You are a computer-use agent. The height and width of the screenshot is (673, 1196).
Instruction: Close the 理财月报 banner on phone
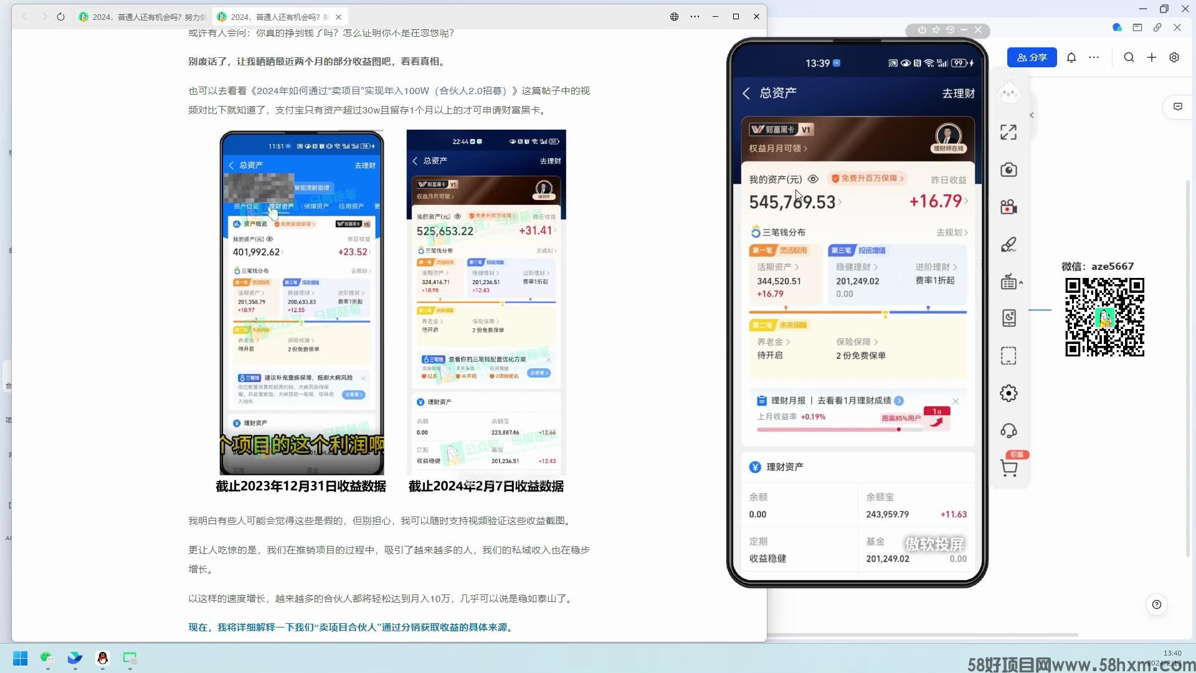click(956, 401)
